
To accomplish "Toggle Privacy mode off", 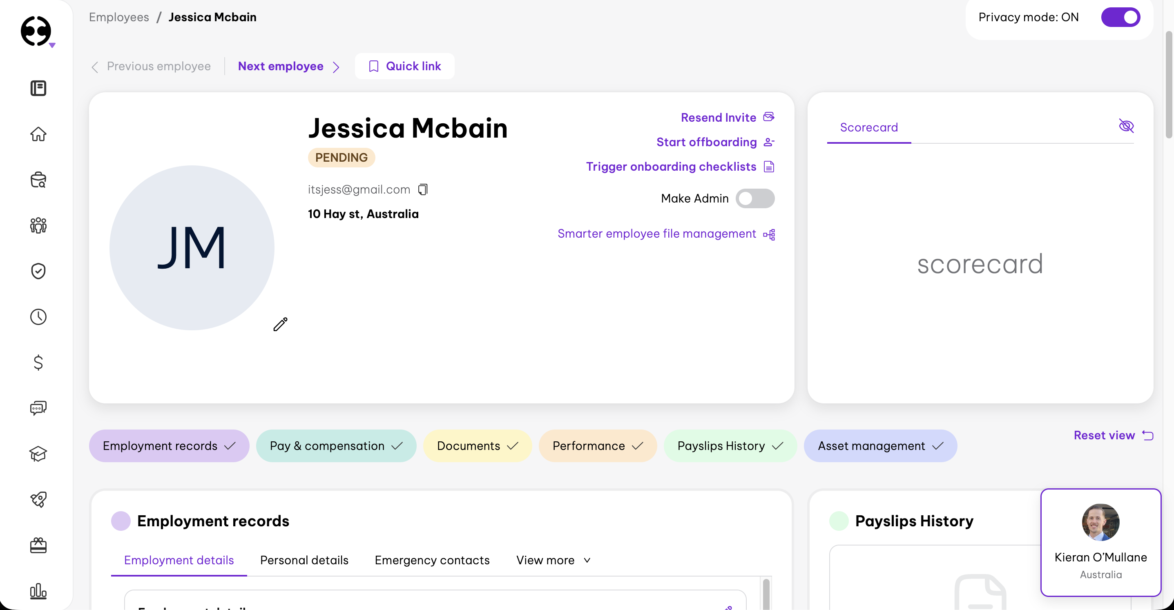I will click(x=1121, y=17).
